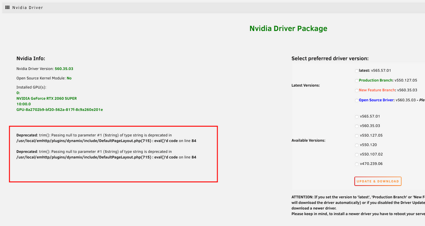Click the GPU index '0:' text

[x=18, y=93]
